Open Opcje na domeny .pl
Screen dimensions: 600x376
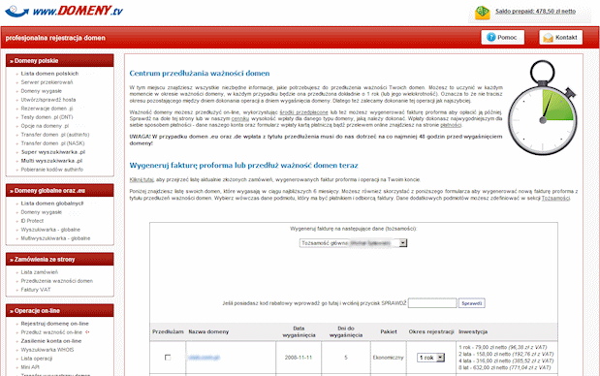[45, 126]
